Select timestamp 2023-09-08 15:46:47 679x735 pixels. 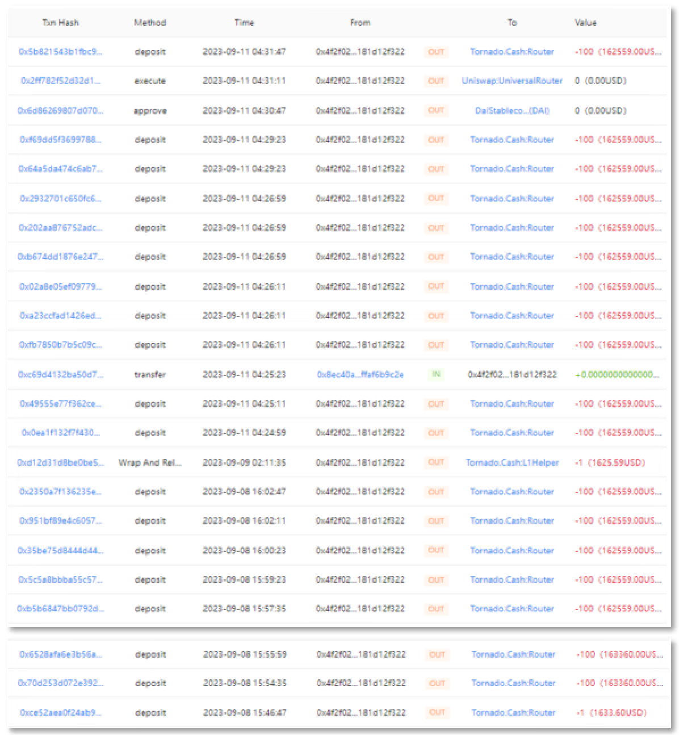pos(245,713)
